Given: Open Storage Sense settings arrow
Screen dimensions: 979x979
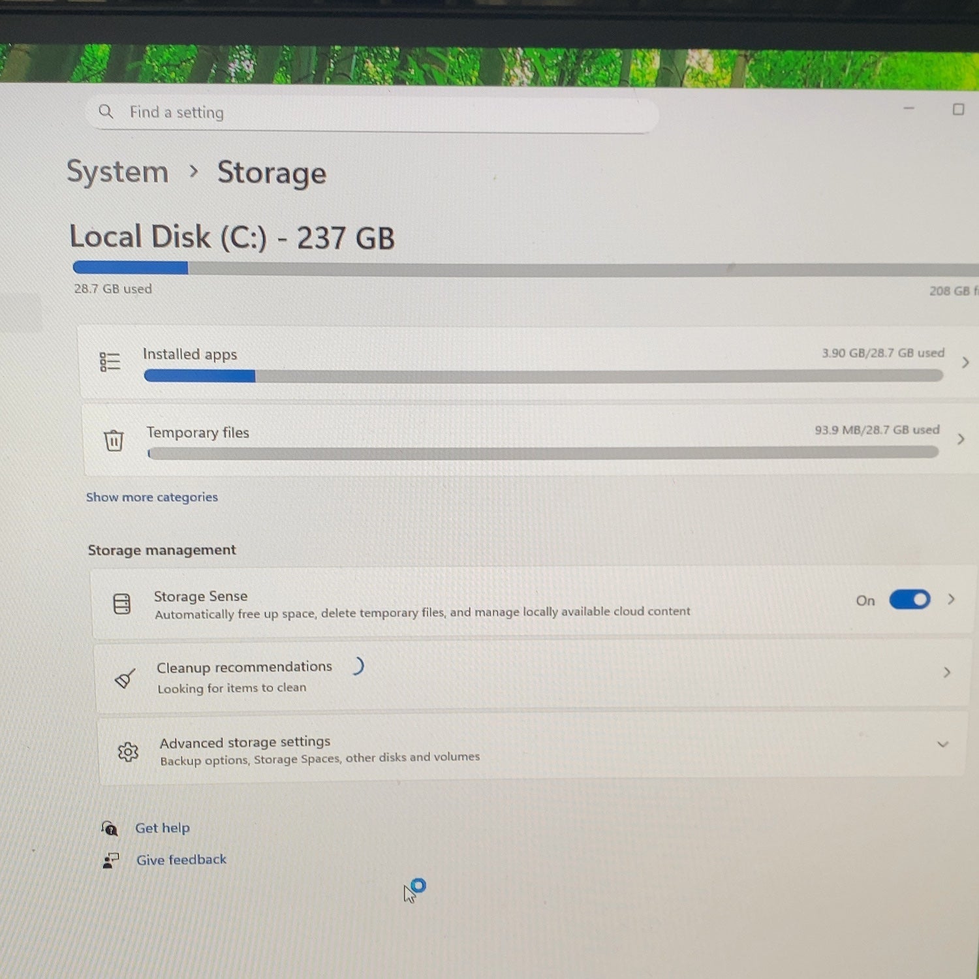Looking at the screenshot, I should [952, 599].
